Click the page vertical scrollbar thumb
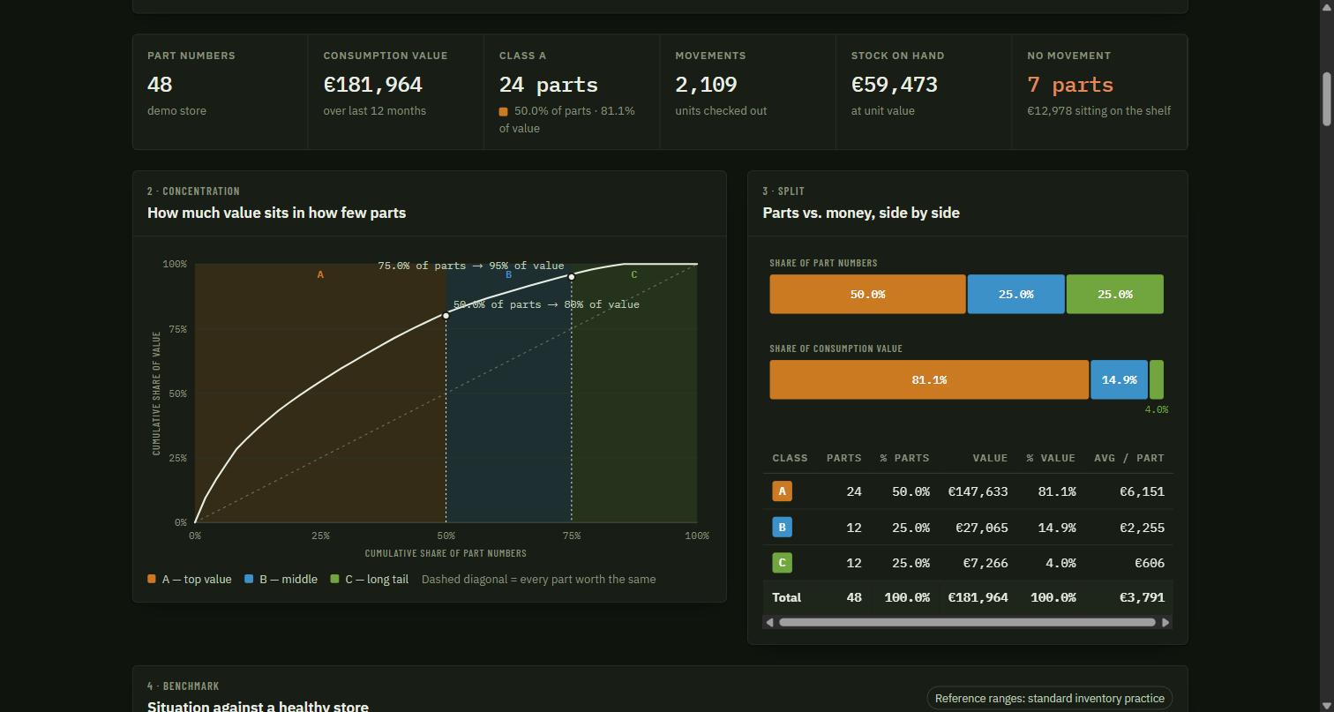The width and height of the screenshot is (1334, 712). 1325,99
